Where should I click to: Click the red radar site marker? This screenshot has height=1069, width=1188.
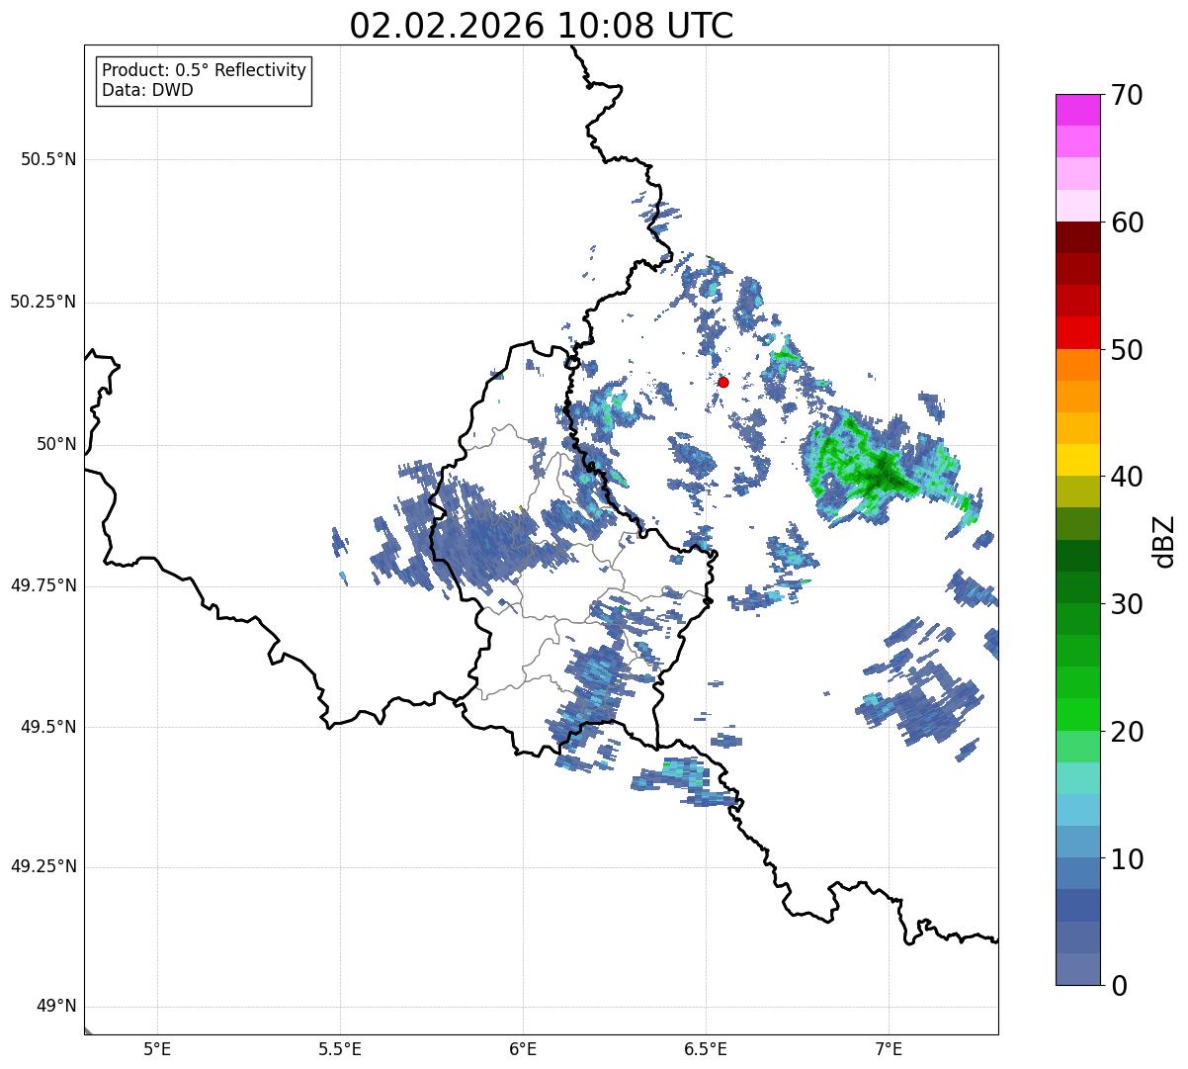coord(723,382)
